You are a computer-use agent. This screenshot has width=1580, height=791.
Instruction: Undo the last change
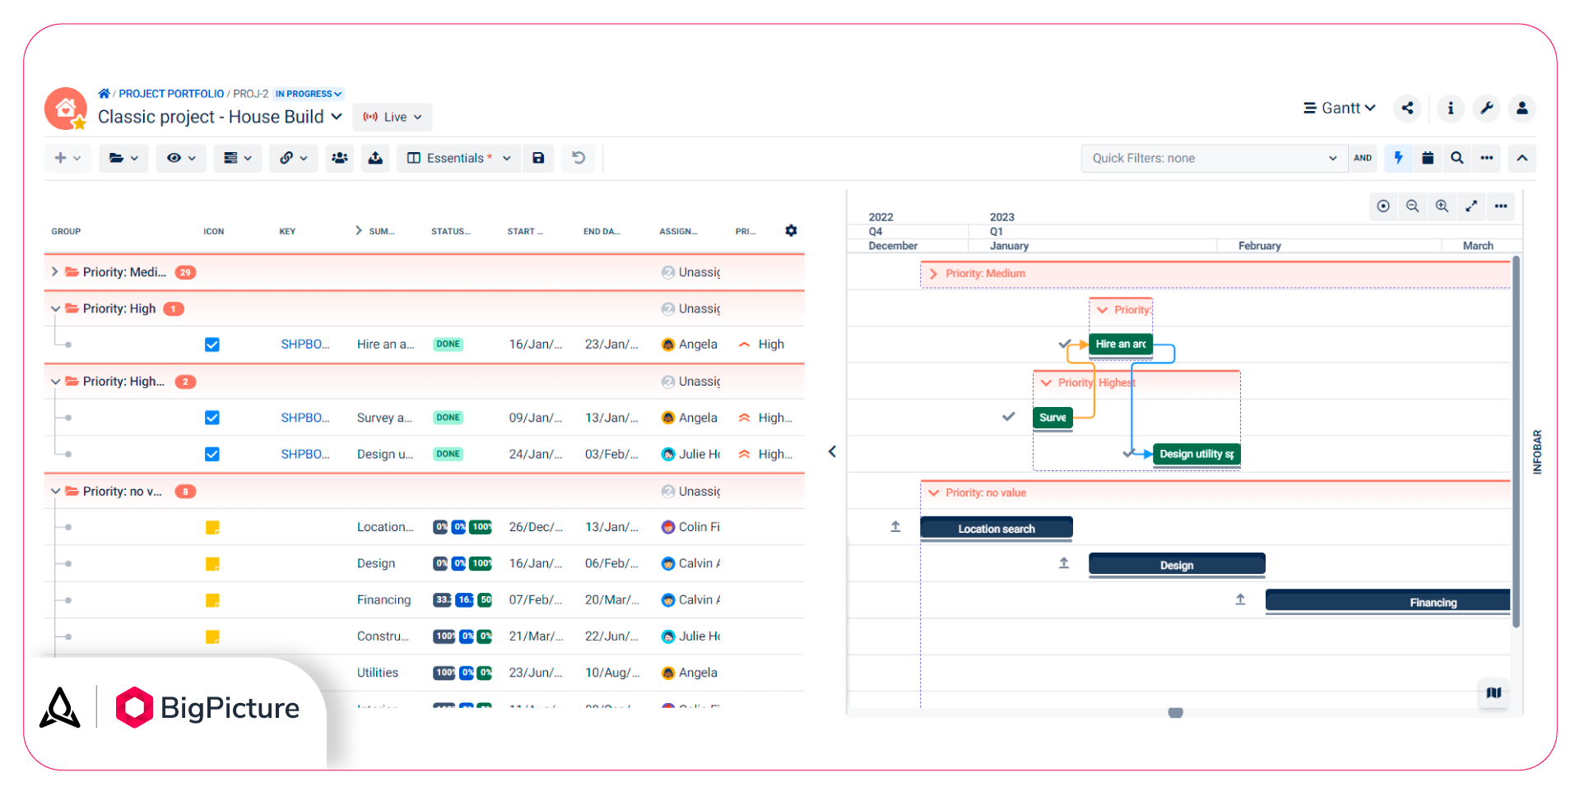579,158
